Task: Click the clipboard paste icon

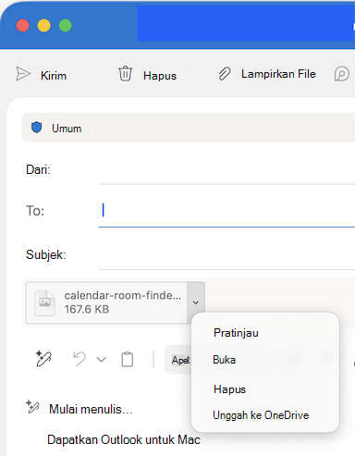Action: coord(128,359)
